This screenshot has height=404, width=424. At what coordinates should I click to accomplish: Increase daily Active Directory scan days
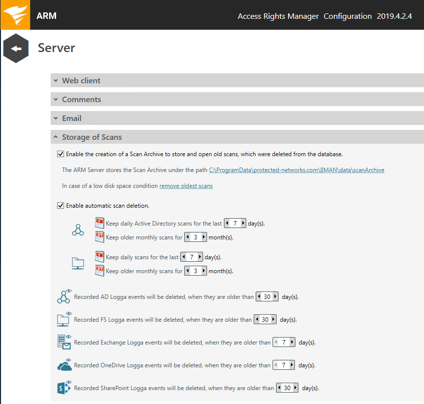click(x=243, y=223)
